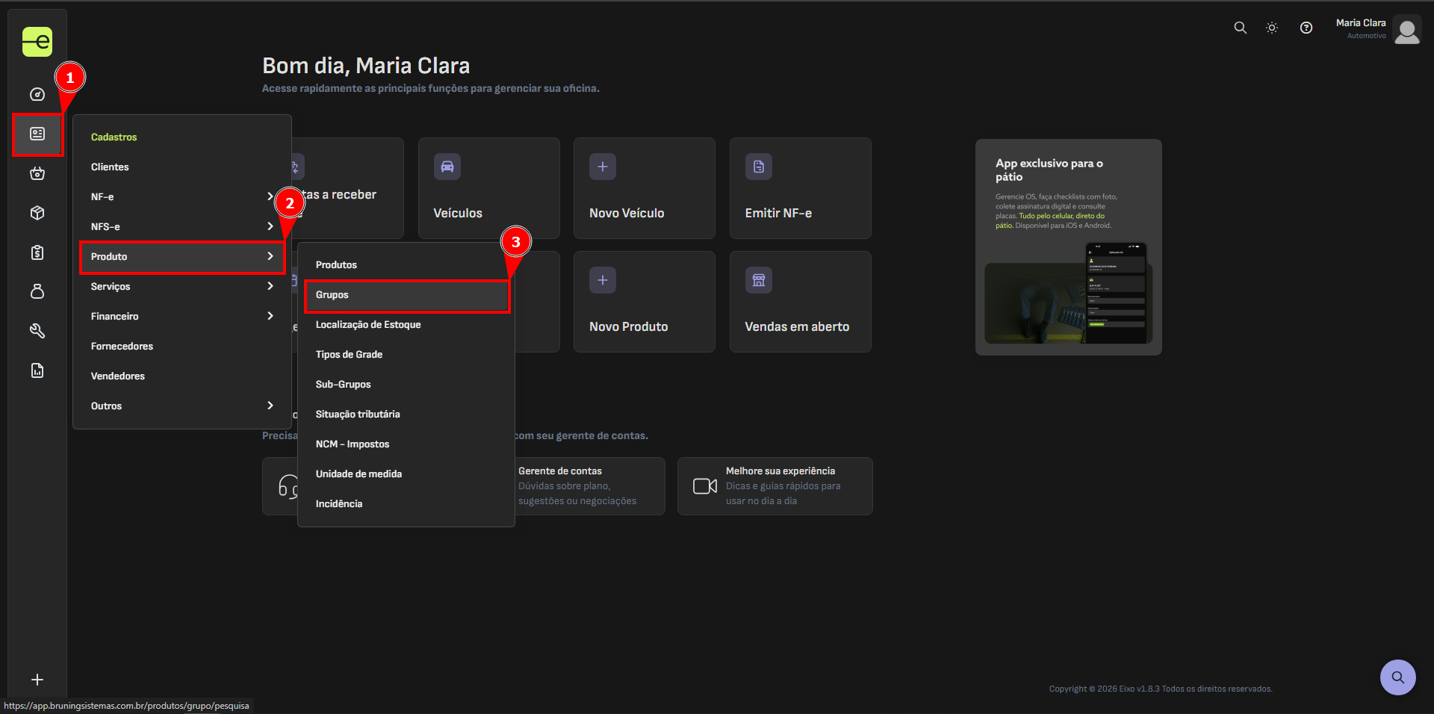Toggle the light/dark theme sun icon

[x=1272, y=28]
